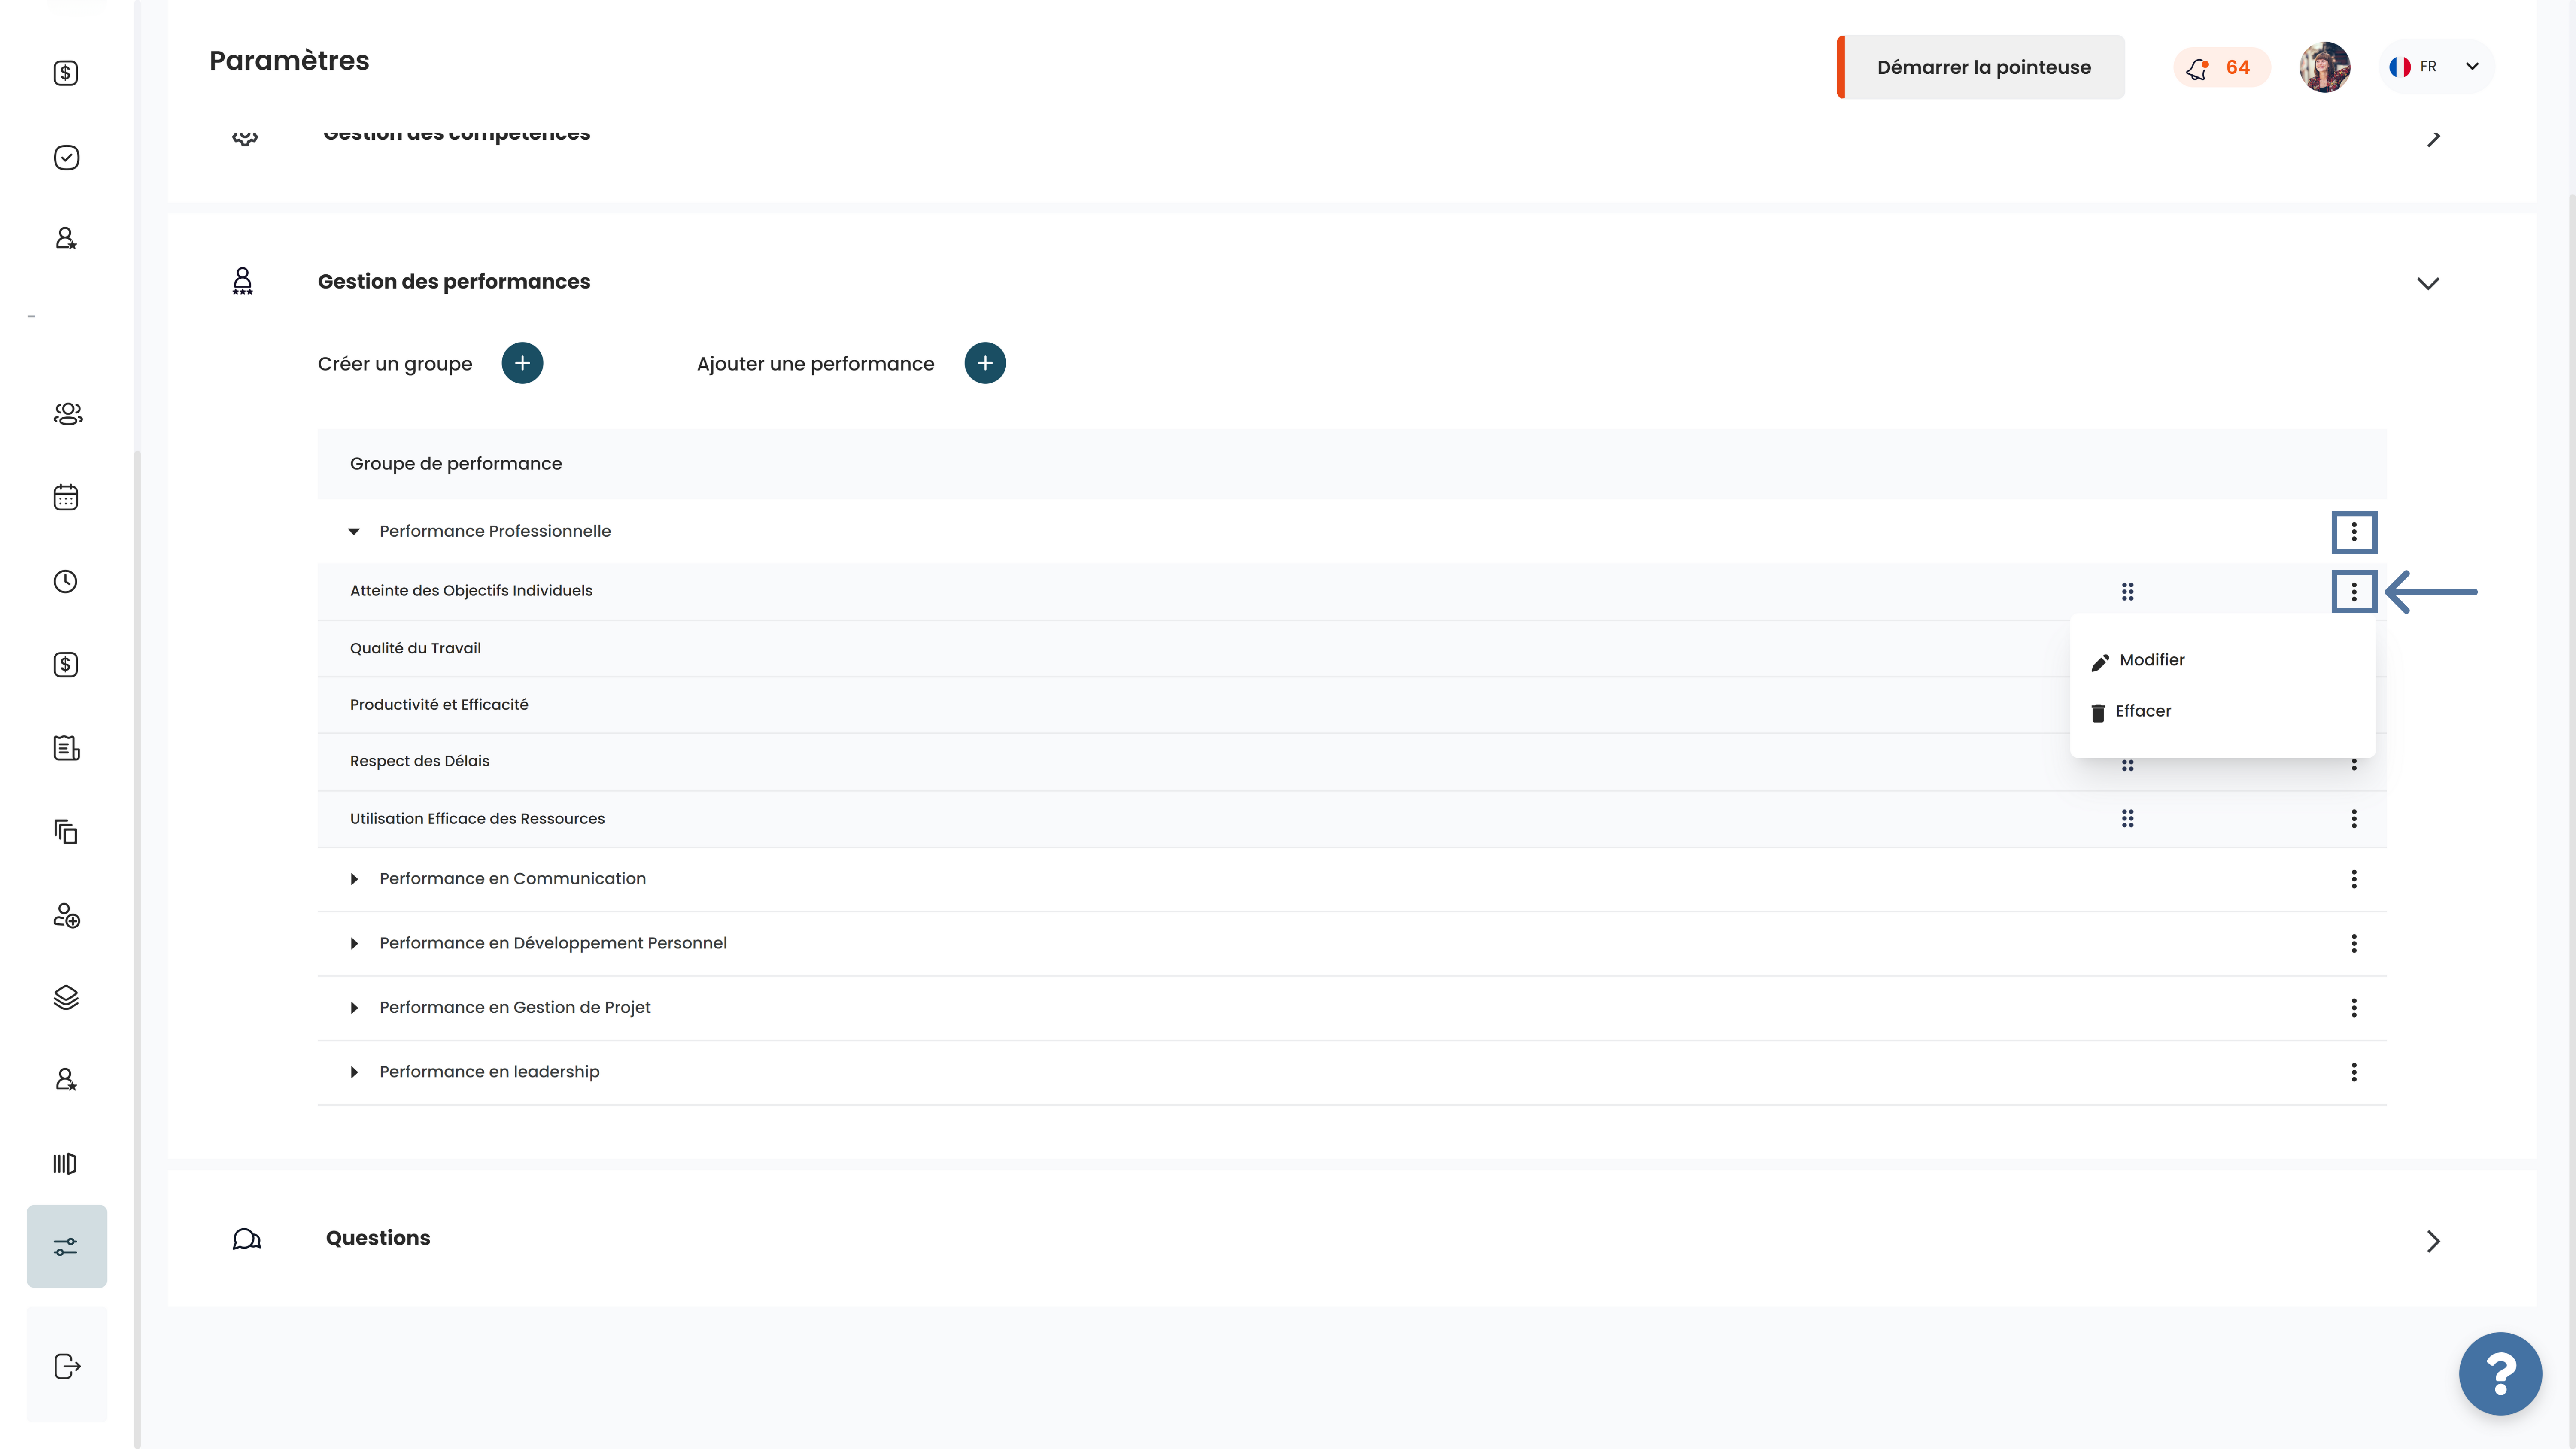Open the copy documents icon in sidebar
The image size is (2576, 1449).
click(66, 831)
